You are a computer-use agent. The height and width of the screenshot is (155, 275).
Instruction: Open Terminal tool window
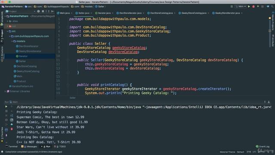12,146
